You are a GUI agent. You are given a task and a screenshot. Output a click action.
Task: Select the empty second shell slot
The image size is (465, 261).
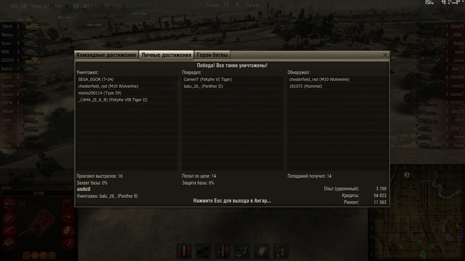(x=204, y=251)
